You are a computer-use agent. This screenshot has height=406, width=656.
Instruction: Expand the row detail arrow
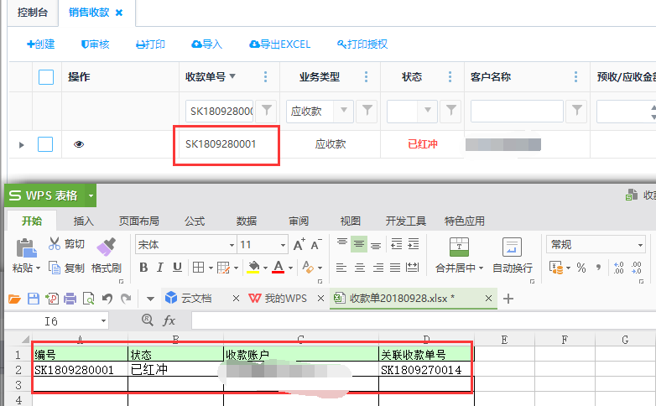point(22,144)
